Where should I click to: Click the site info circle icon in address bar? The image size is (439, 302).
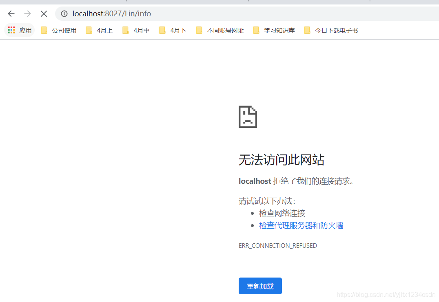[x=64, y=13]
